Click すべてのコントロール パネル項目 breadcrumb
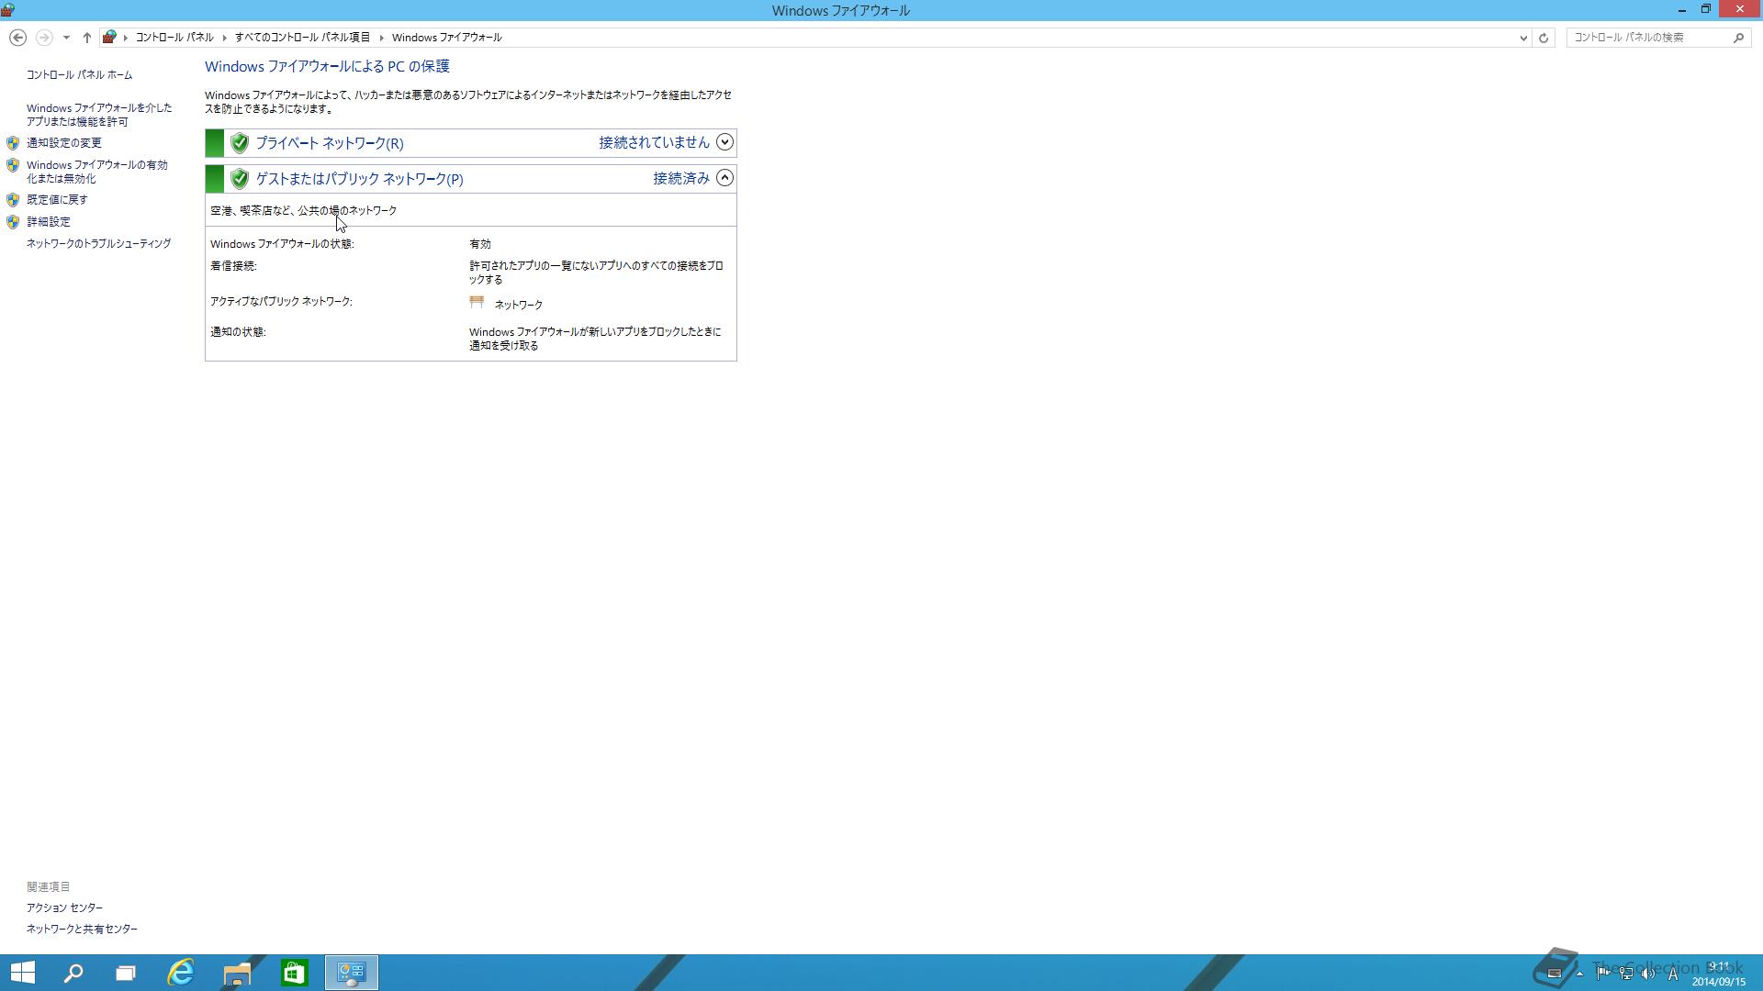This screenshot has width=1763, height=991. 302,38
